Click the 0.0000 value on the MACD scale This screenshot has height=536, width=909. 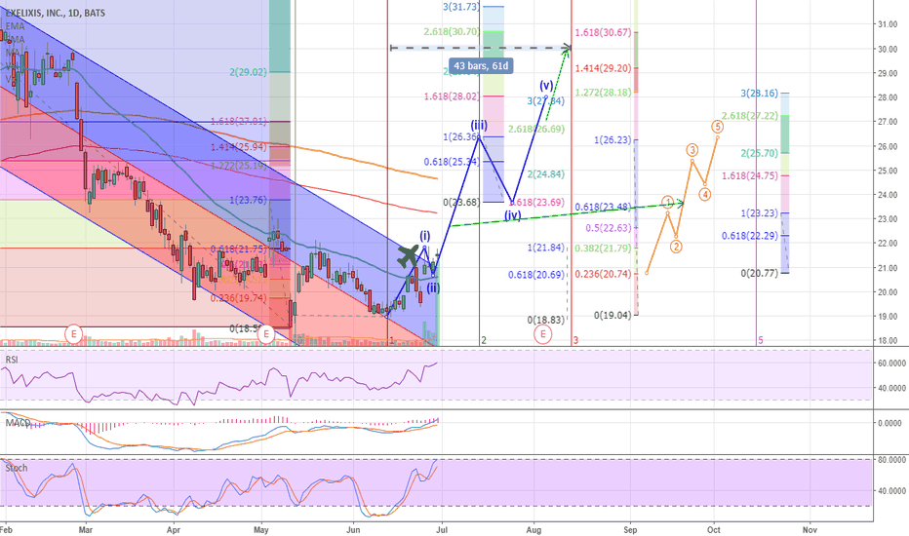pos(889,424)
